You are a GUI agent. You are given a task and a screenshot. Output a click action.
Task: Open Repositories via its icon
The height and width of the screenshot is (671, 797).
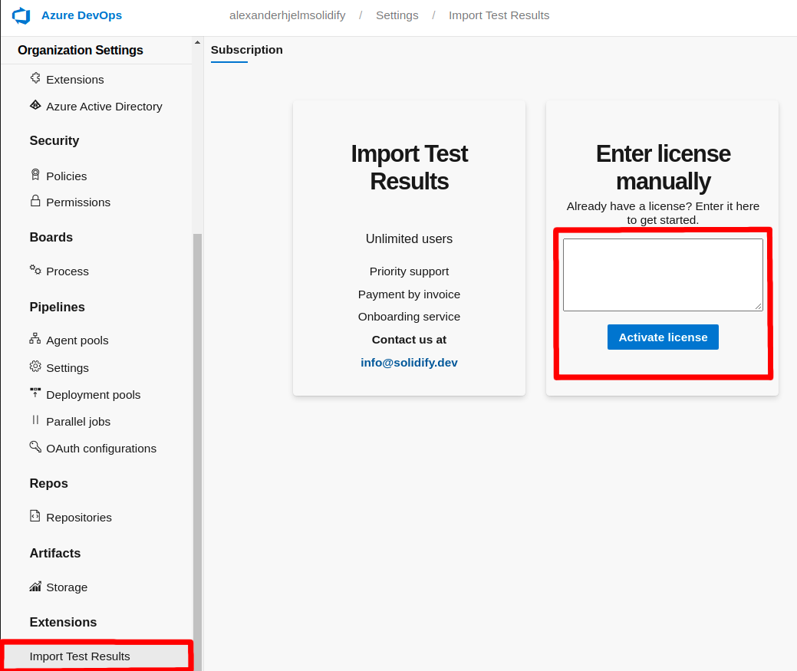tap(35, 516)
